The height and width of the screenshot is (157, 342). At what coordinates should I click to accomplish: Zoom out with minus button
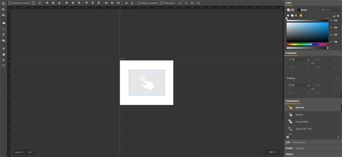pos(265,152)
